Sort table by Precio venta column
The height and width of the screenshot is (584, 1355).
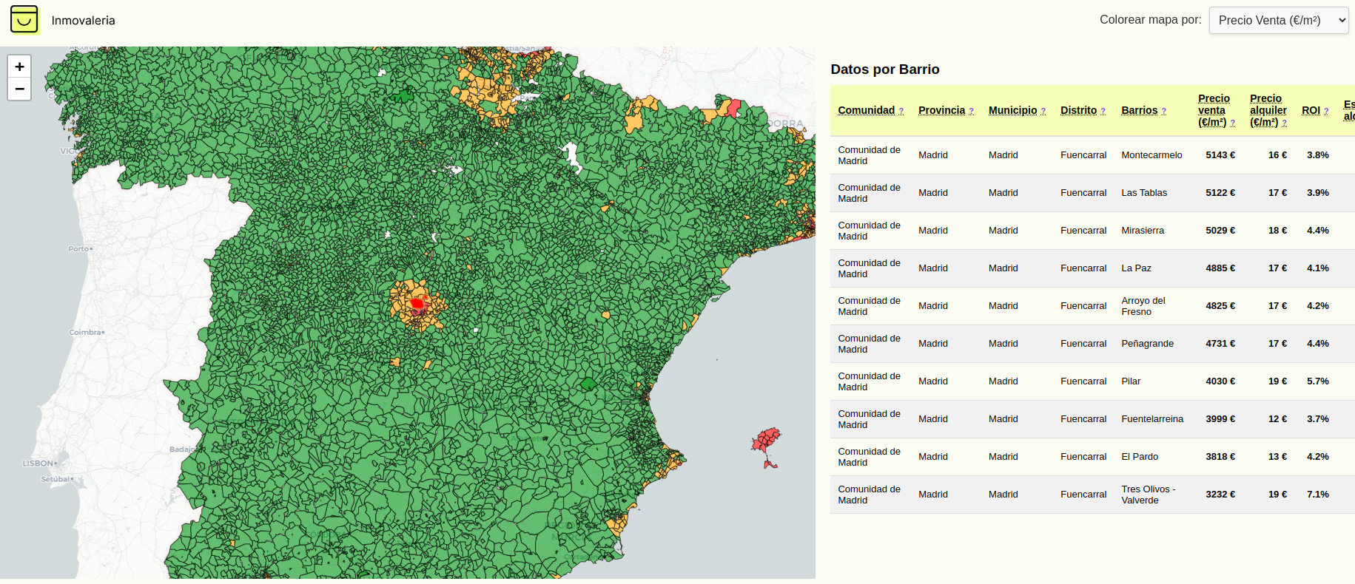tap(1213, 110)
